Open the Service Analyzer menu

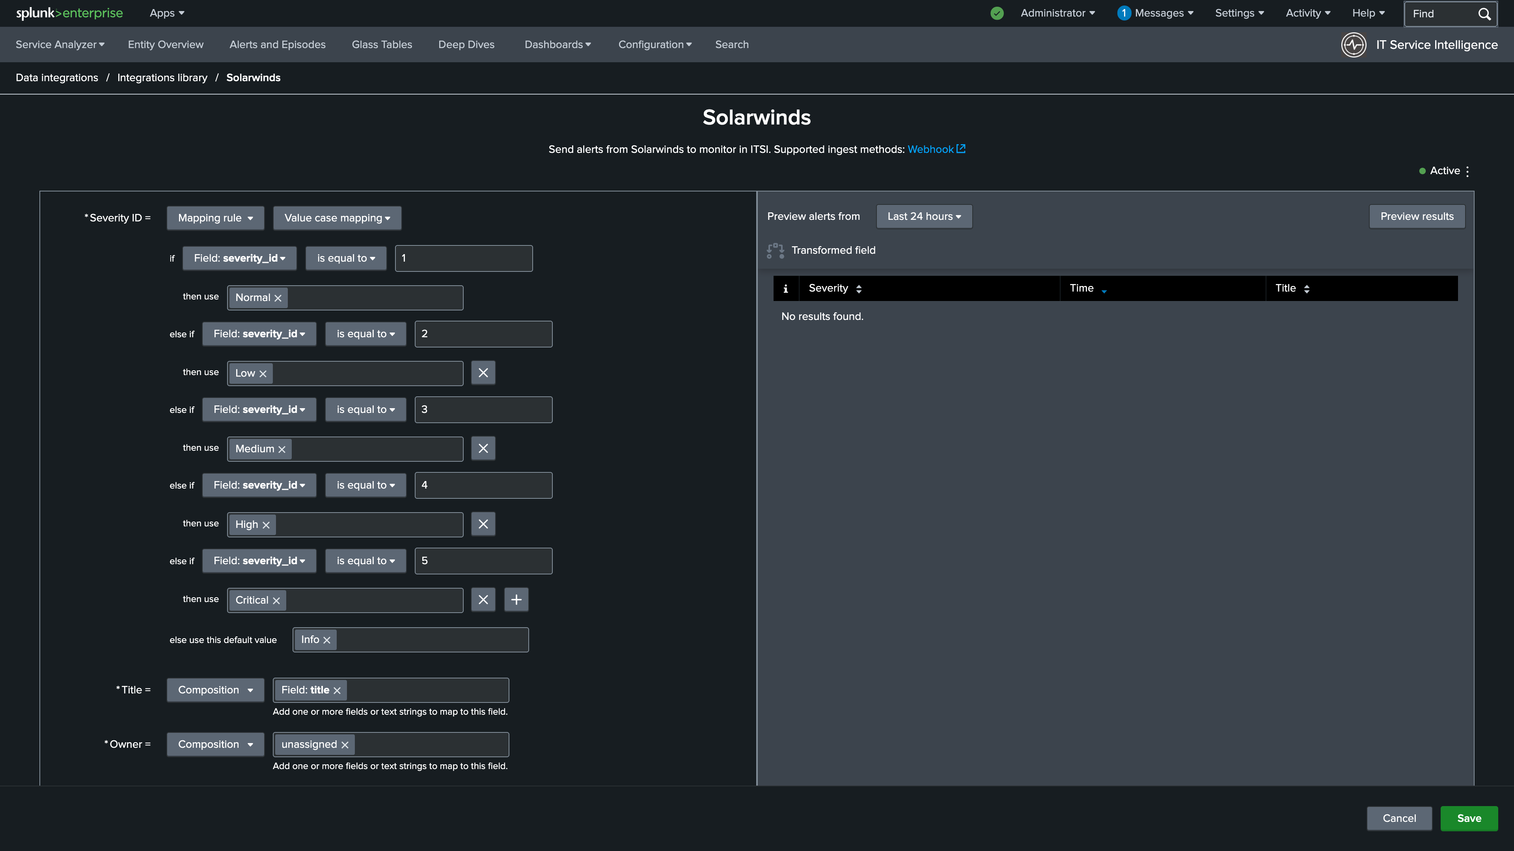pos(60,45)
